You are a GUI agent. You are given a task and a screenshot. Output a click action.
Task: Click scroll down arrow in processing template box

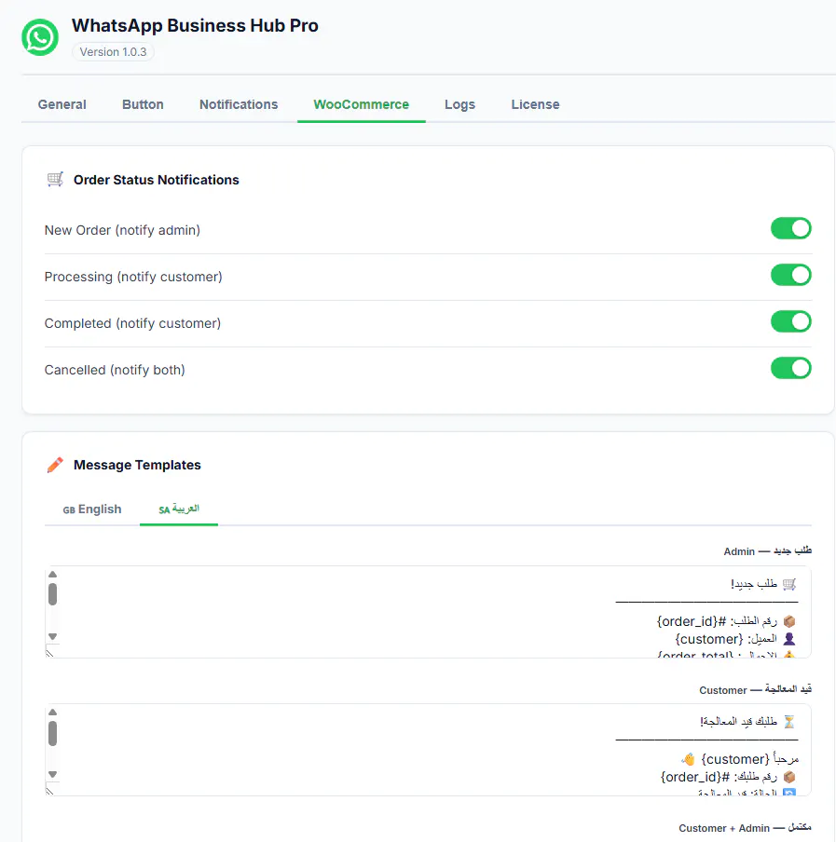[x=52, y=774]
